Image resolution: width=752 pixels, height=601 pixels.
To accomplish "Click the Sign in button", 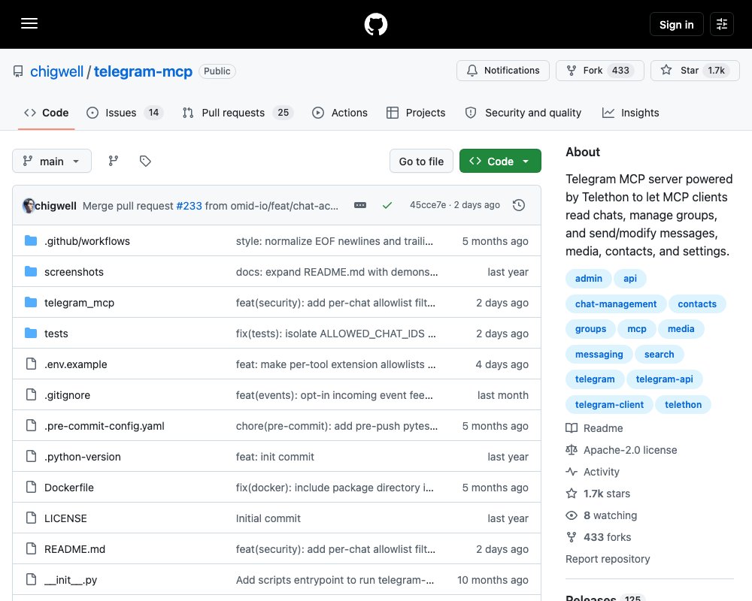I will click(x=676, y=24).
